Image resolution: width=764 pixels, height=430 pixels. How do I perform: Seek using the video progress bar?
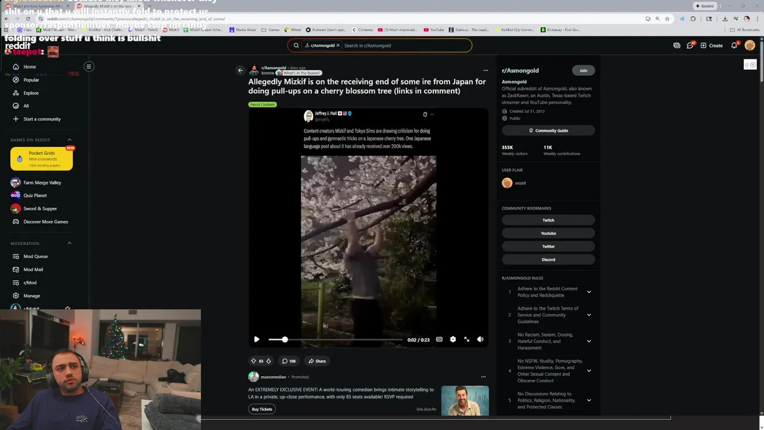(335, 339)
